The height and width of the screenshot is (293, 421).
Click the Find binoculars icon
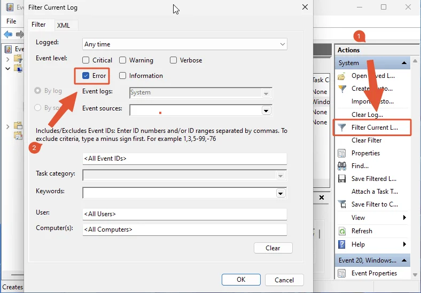[342, 166]
